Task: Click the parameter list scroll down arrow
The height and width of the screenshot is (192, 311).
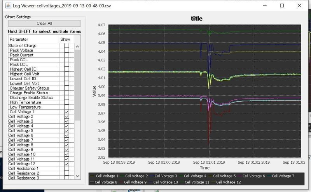Action: (x=77, y=176)
